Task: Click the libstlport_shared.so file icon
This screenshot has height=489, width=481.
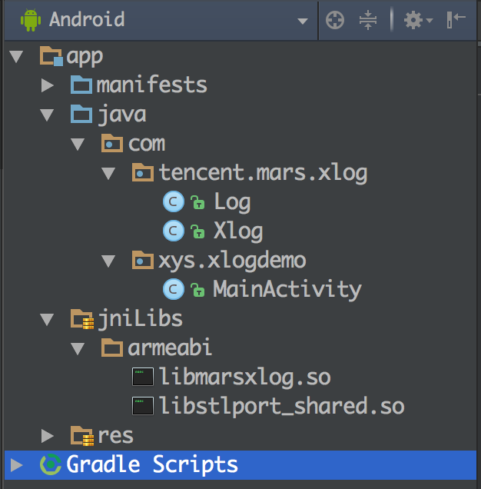Action: click(143, 406)
